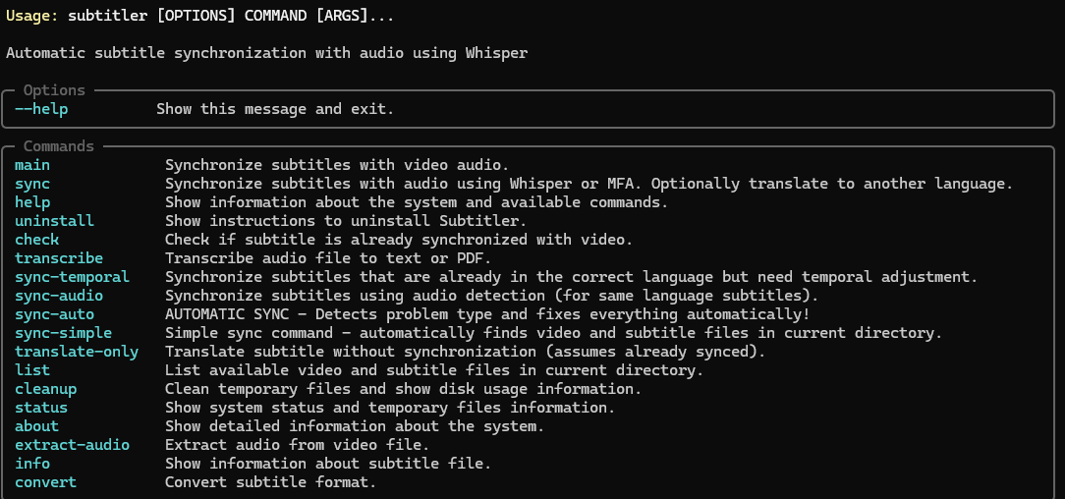Select the list command
Viewport: 1065px width, 499px height.
coord(32,370)
